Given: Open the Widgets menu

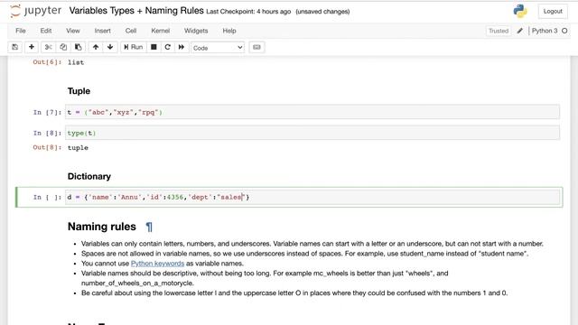Looking at the screenshot, I should 196,31.
